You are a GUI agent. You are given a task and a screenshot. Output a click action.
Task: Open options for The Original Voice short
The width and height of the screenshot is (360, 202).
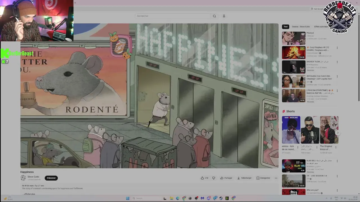[336, 147]
